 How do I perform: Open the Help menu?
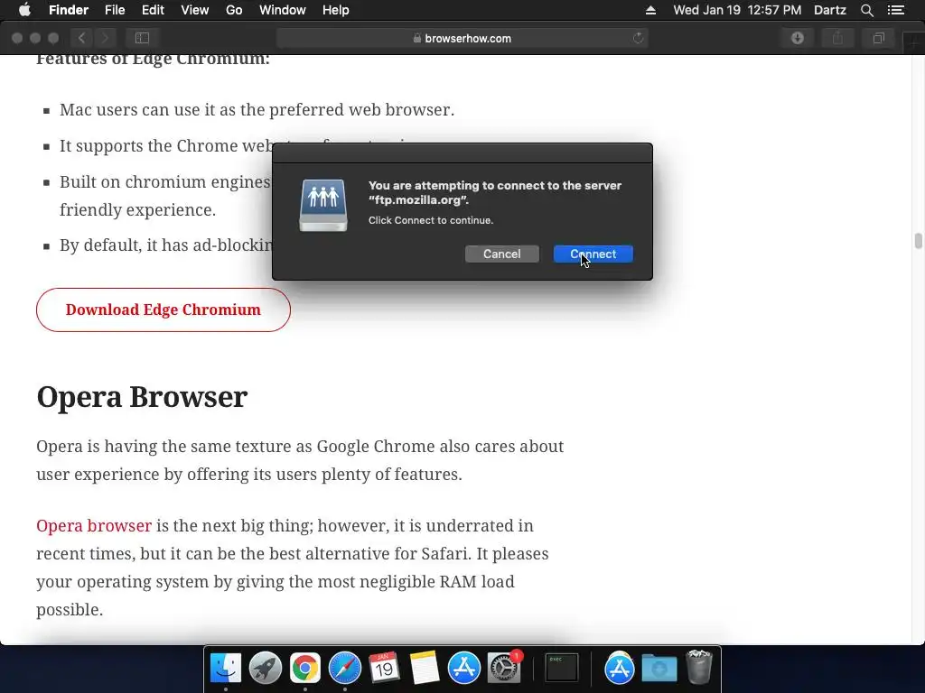click(x=336, y=10)
